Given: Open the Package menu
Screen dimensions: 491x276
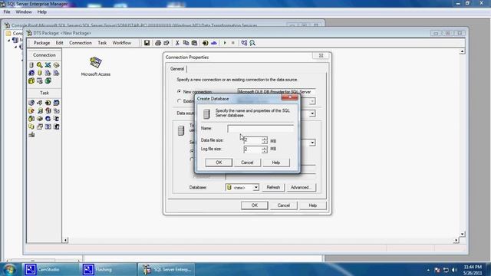Looking at the screenshot, I should coord(41,43).
